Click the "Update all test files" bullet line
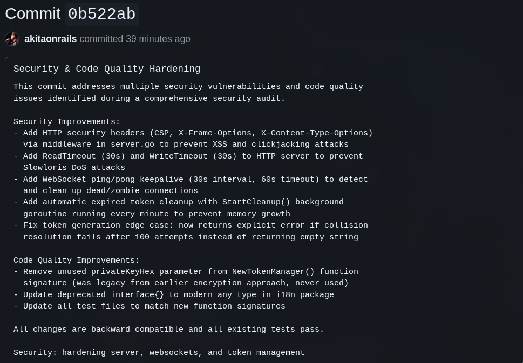 coord(150,306)
